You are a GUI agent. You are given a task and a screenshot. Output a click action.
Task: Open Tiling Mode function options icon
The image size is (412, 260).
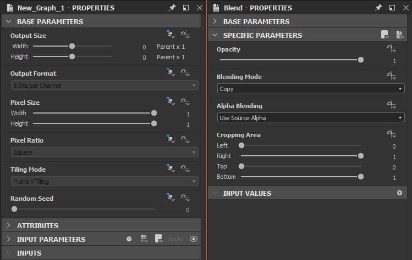click(x=185, y=168)
